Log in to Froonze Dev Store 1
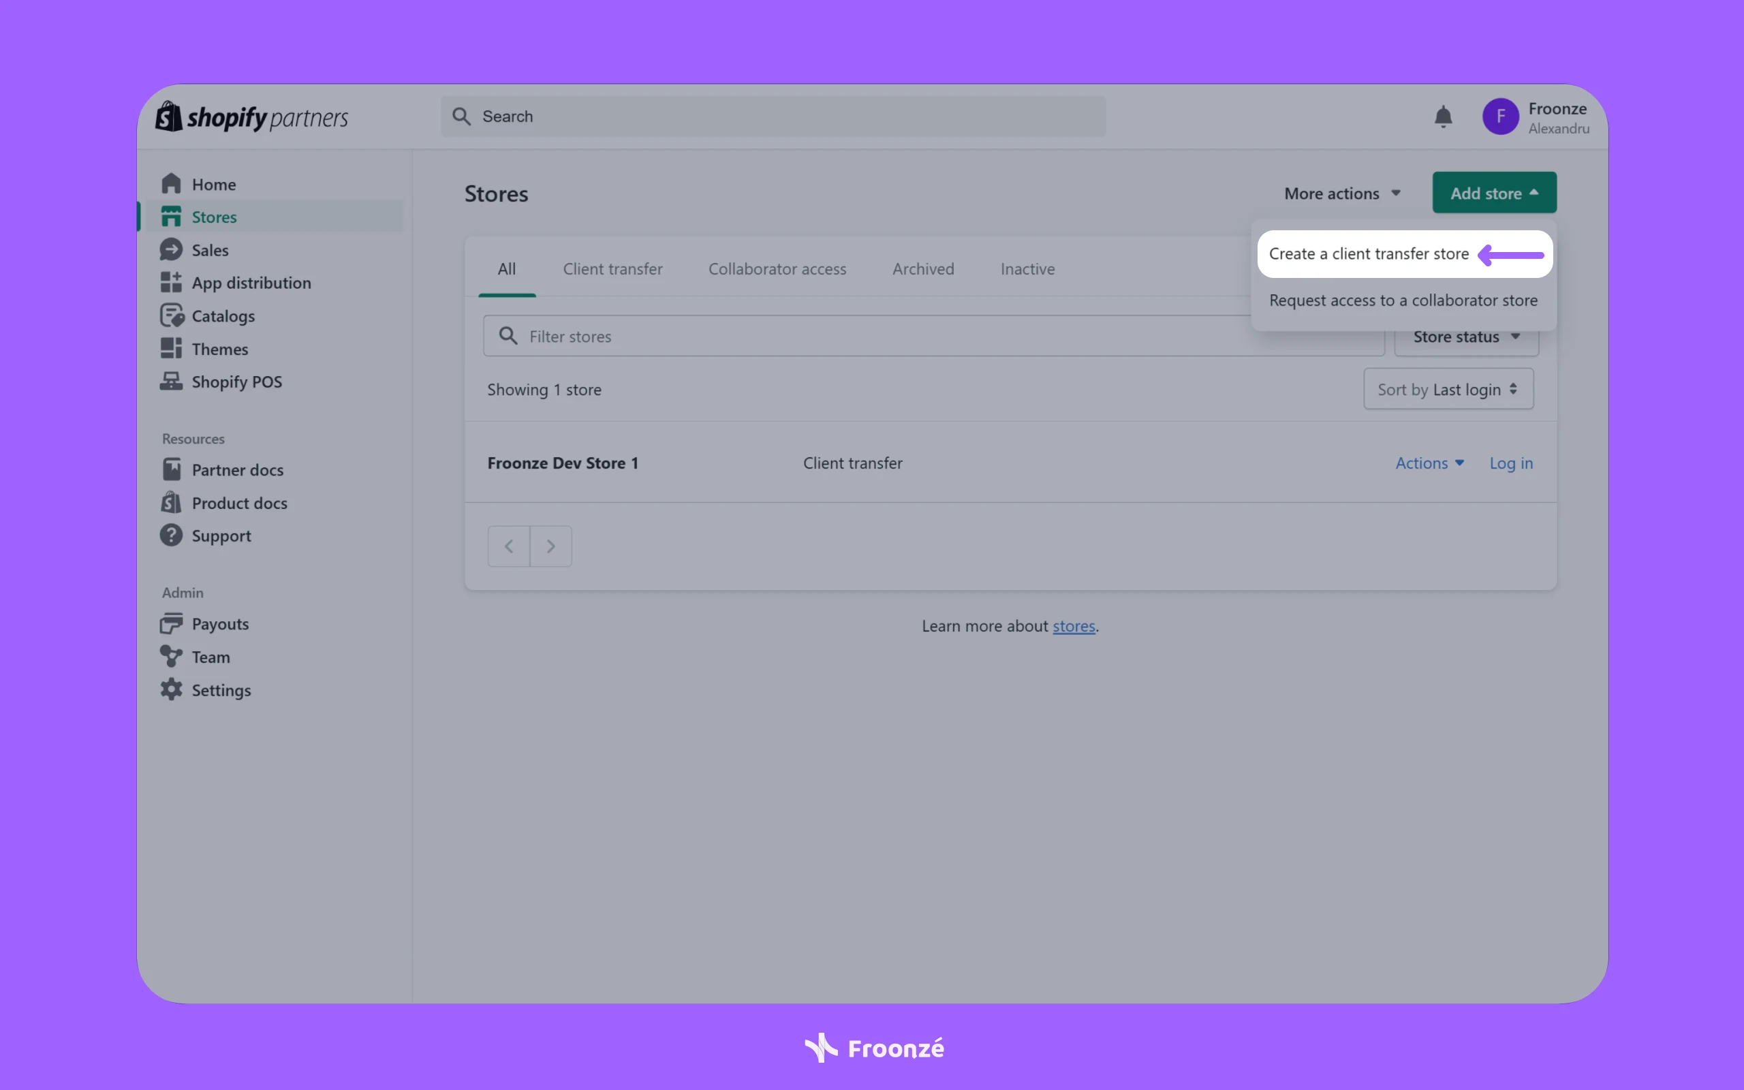This screenshot has width=1744, height=1090. 1510,463
